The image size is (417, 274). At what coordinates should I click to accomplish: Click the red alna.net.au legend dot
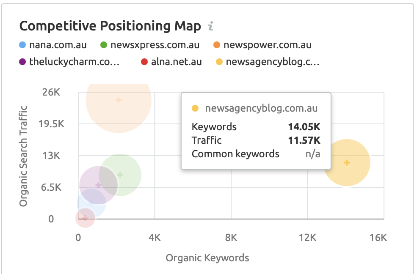144,62
